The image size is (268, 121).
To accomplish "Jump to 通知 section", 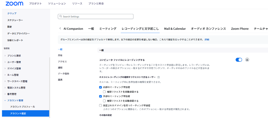I will [60, 68].
